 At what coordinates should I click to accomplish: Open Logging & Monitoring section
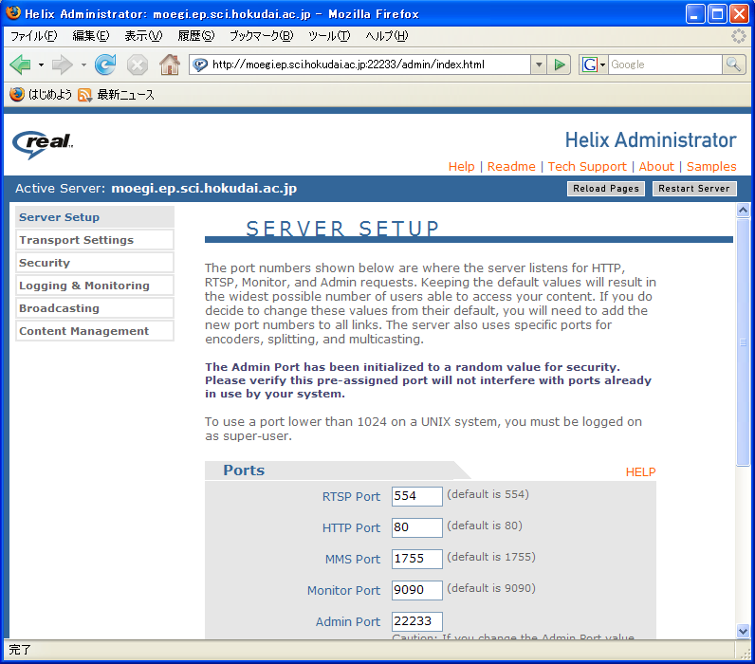click(x=95, y=286)
